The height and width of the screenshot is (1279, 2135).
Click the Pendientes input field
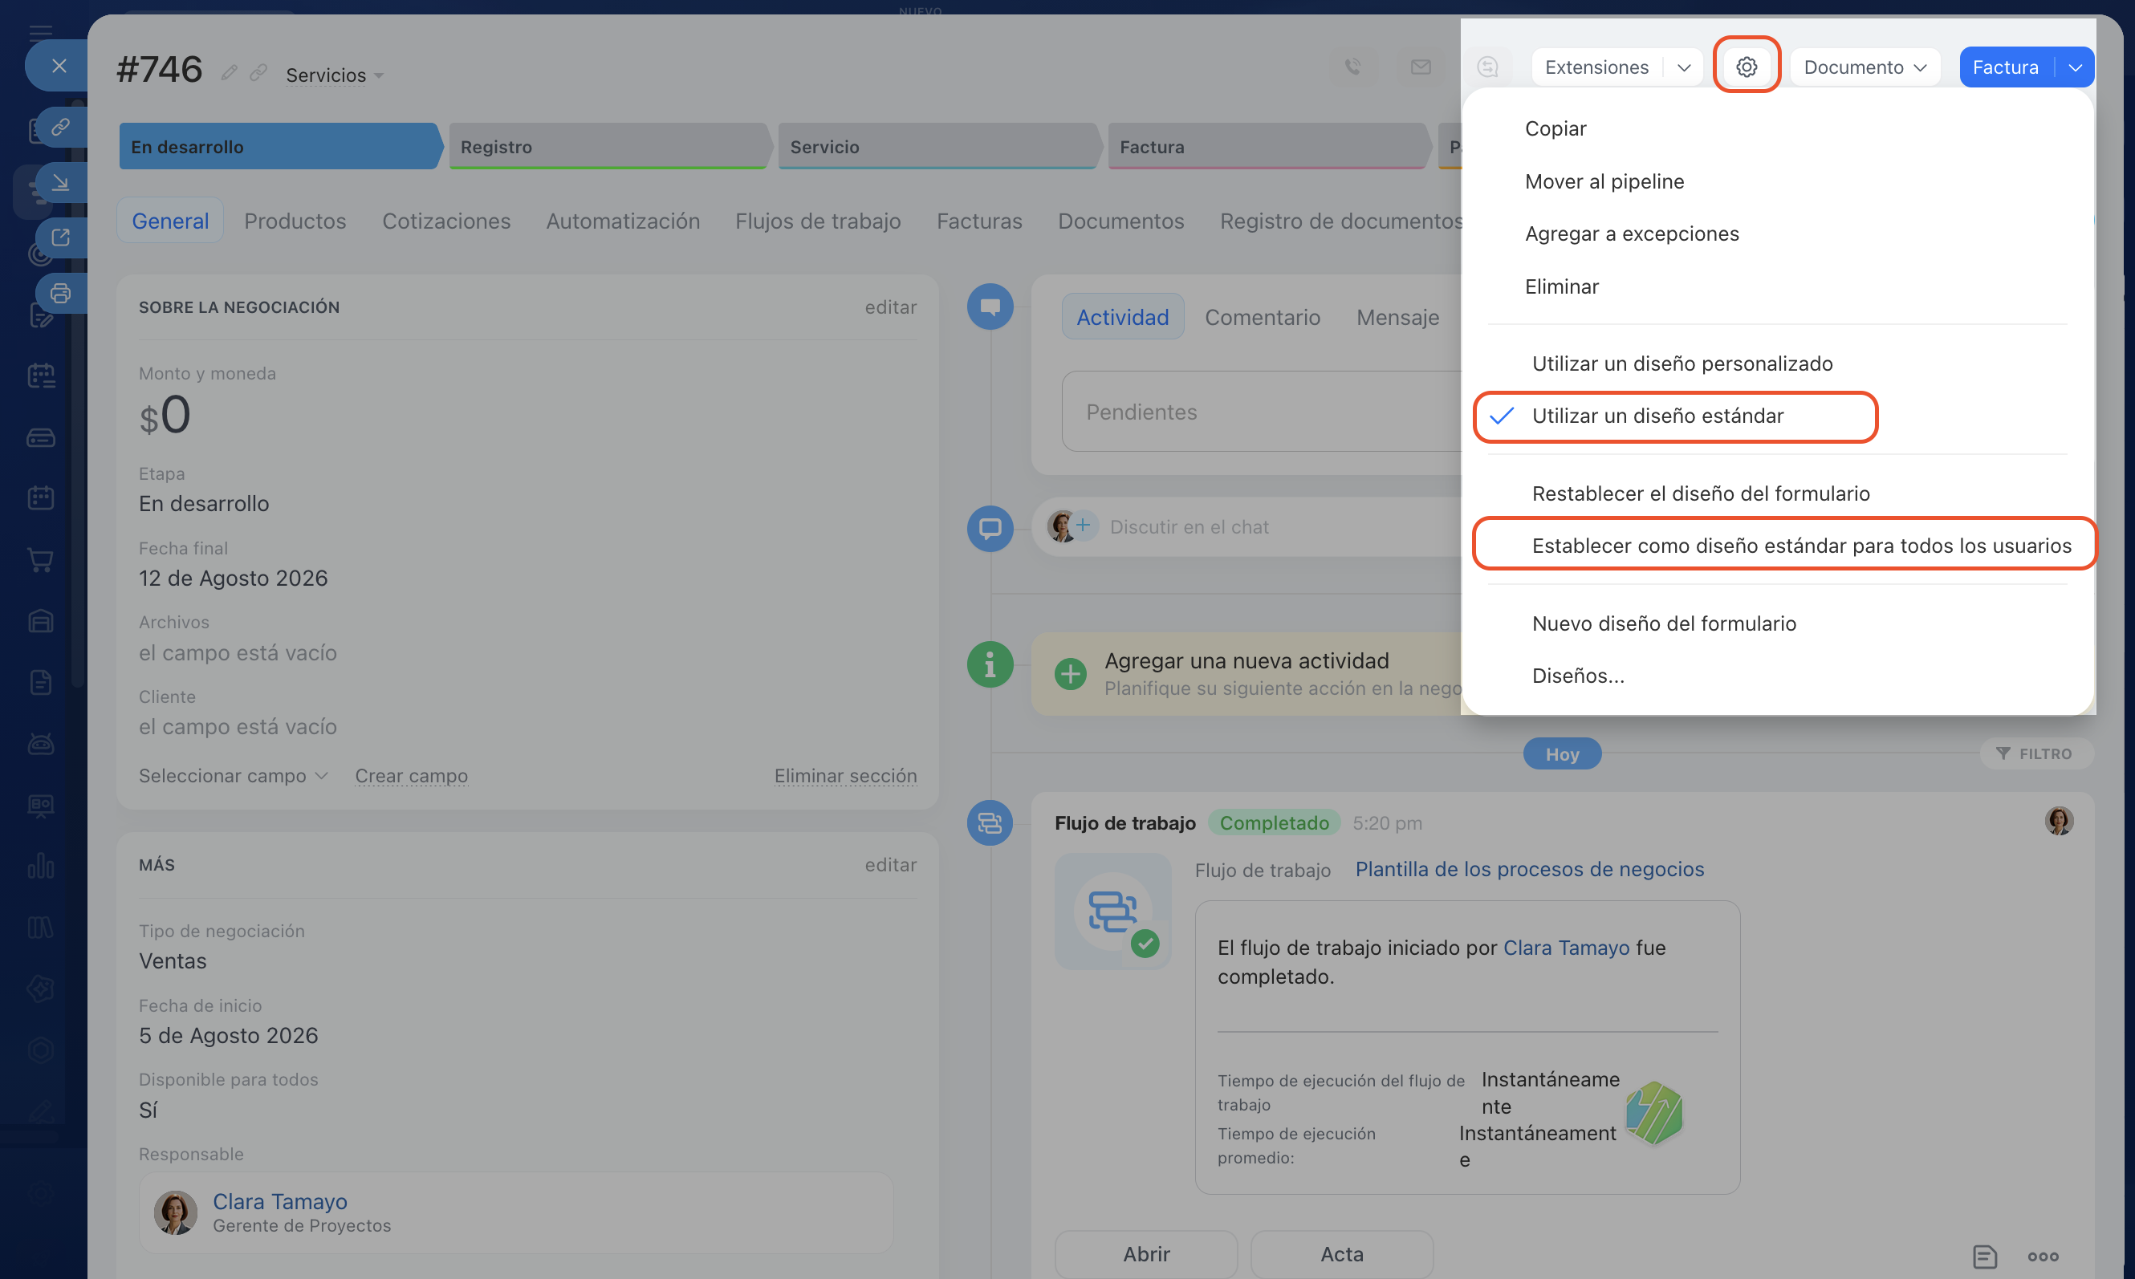pos(1262,412)
